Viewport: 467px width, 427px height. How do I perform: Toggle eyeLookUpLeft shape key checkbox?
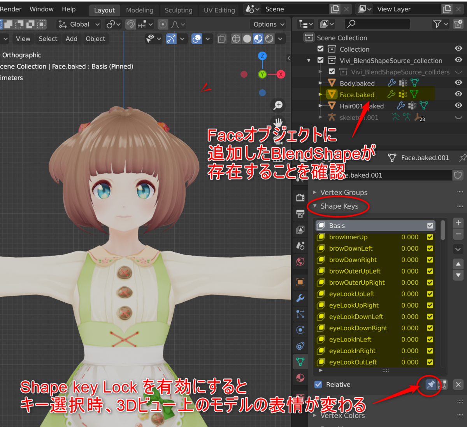pyautogui.click(x=430, y=294)
